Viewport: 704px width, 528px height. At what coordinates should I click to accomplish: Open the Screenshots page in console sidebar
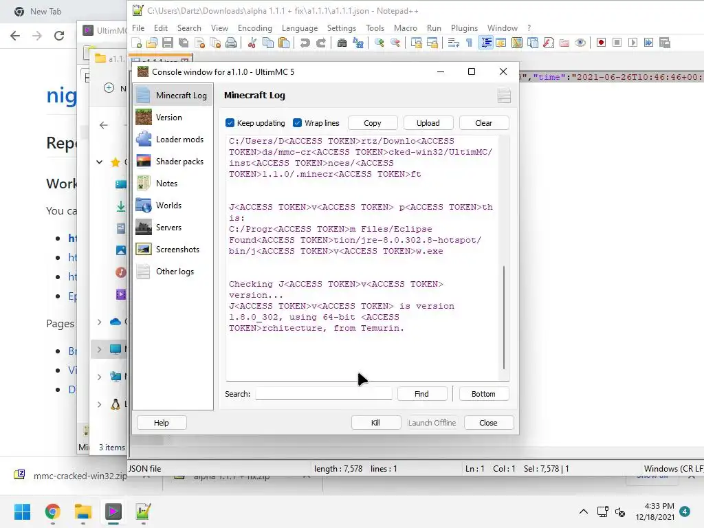click(173, 249)
